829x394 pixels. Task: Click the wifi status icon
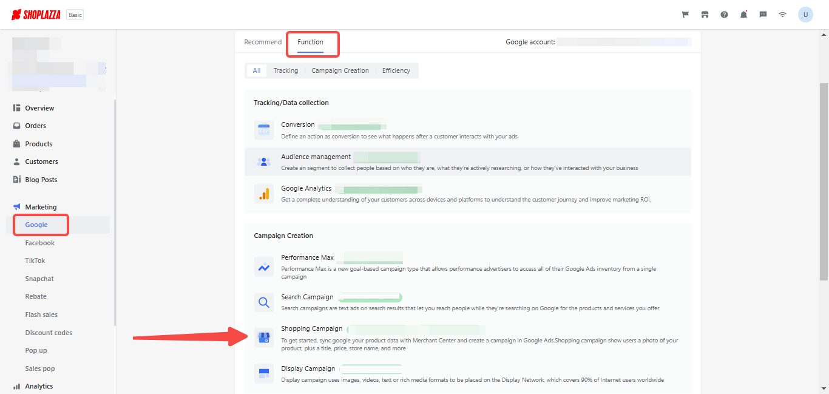[x=782, y=15]
